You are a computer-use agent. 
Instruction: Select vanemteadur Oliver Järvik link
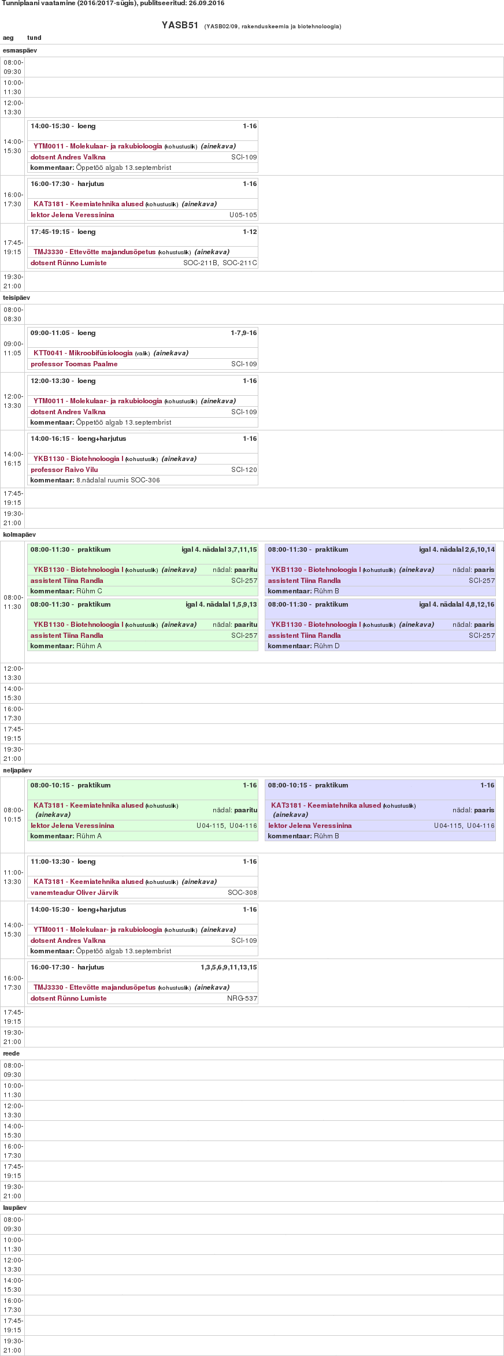75,893
